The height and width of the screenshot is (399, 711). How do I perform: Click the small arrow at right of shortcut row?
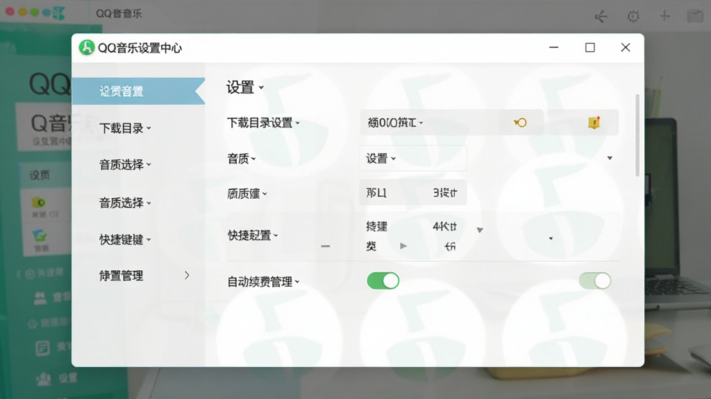[x=551, y=238]
